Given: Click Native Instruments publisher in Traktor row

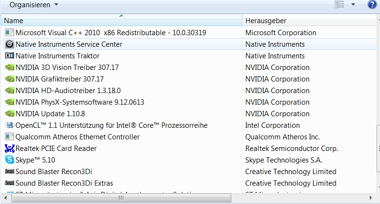Looking at the screenshot, I should tap(275, 56).
